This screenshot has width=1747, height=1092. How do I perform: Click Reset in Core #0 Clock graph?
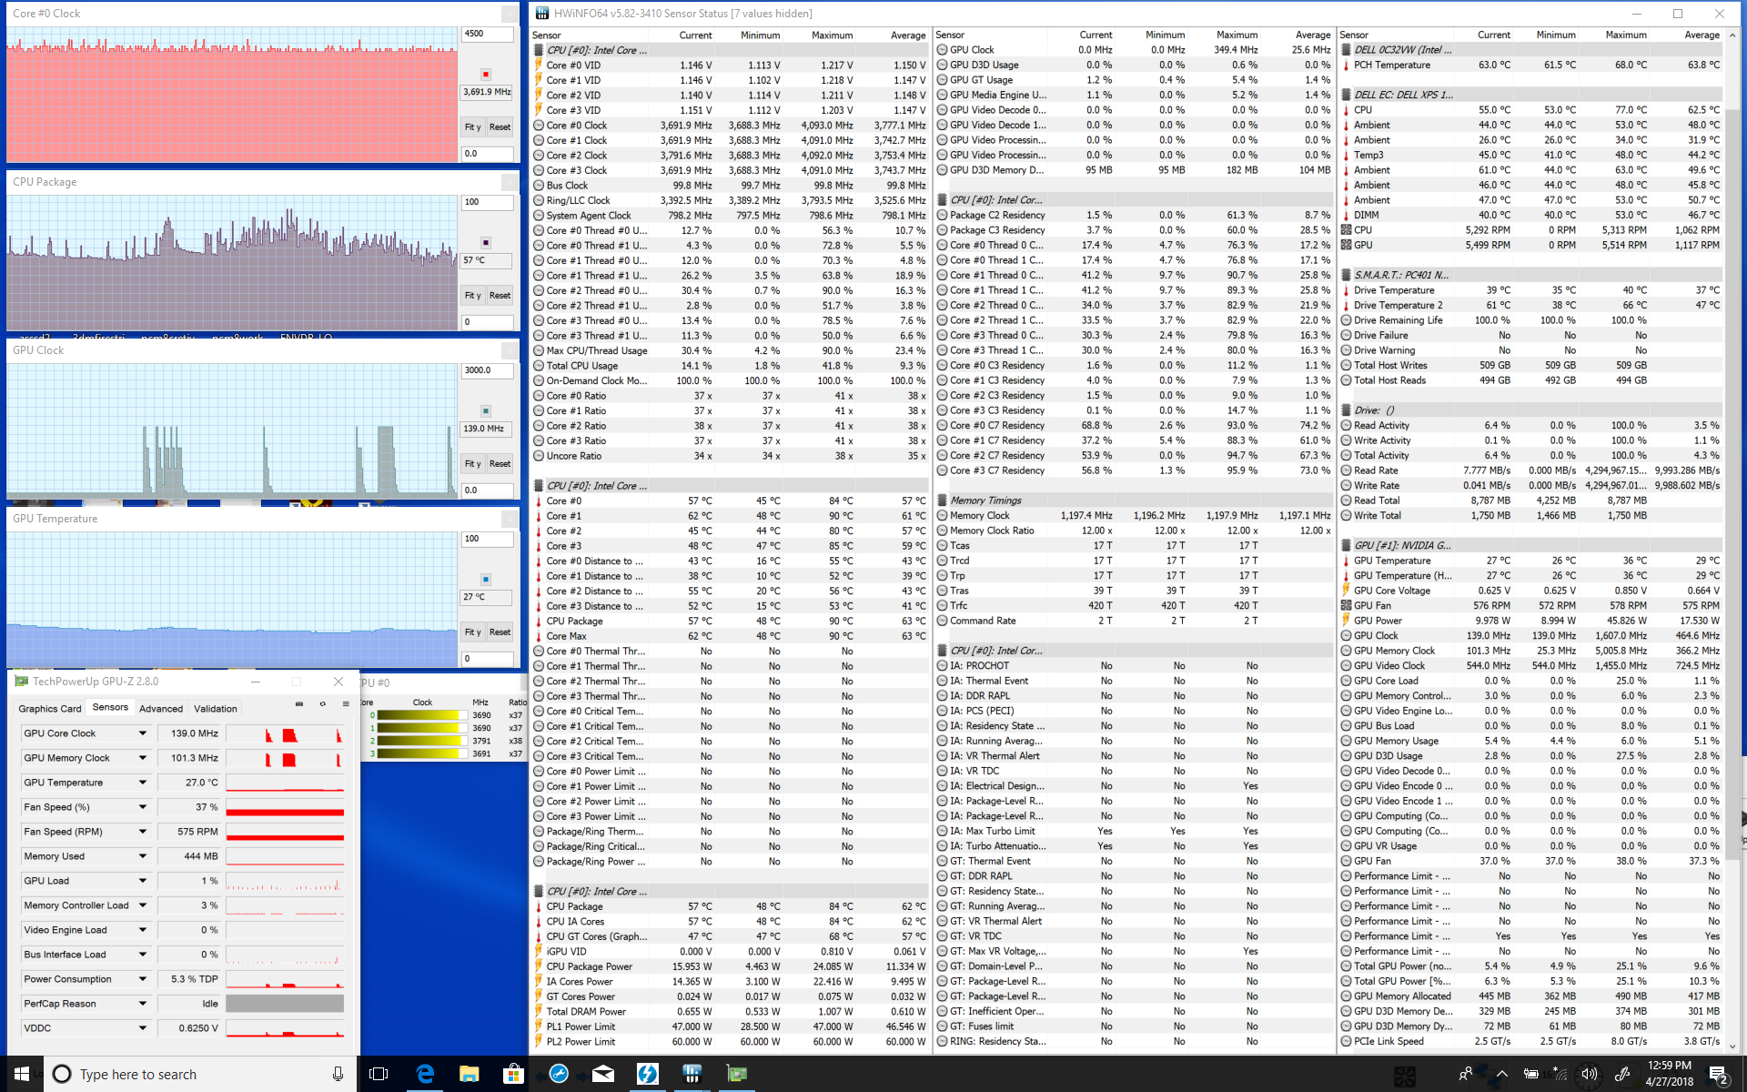[500, 127]
